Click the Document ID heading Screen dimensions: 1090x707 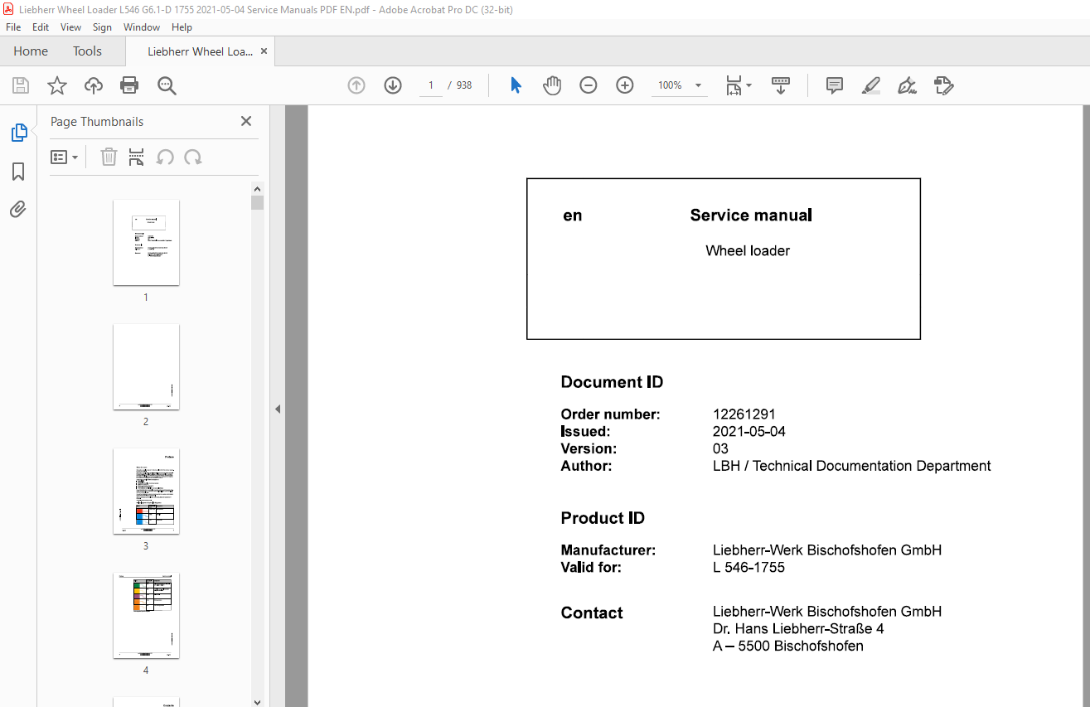[x=612, y=382]
